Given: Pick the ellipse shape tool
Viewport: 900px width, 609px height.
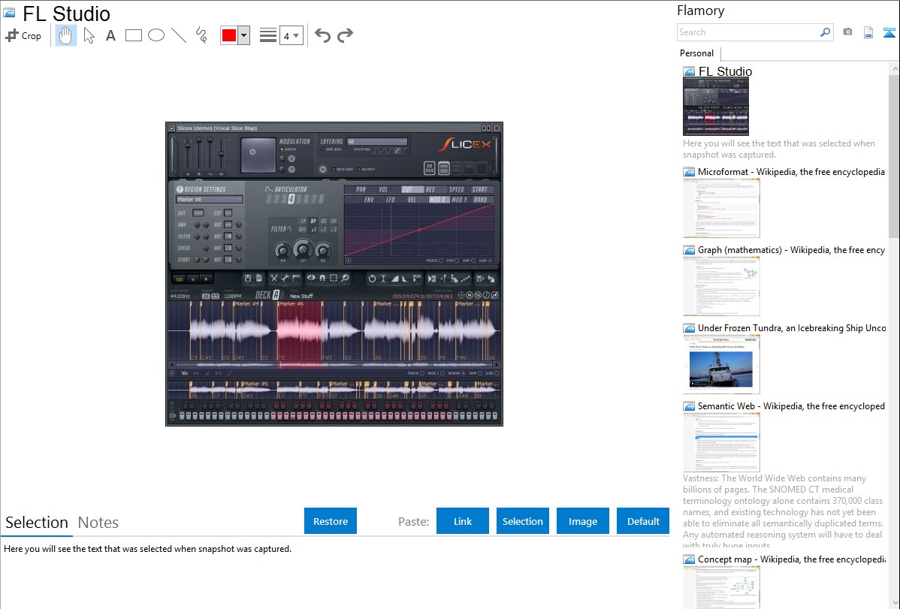Looking at the screenshot, I should (x=156, y=35).
